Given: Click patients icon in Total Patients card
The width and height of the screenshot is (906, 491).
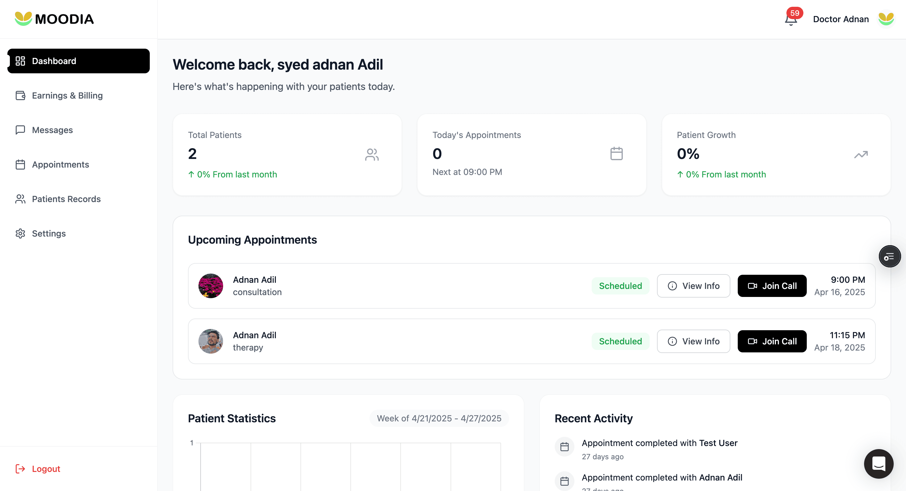Looking at the screenshot, I should [372, 154].
